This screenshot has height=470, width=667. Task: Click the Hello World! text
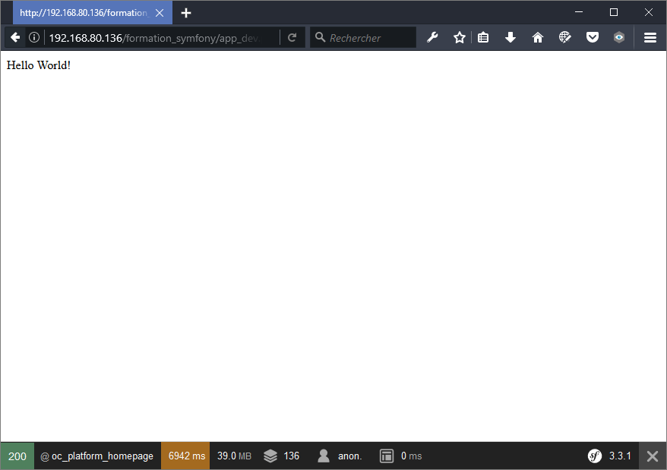pos(39,65)
